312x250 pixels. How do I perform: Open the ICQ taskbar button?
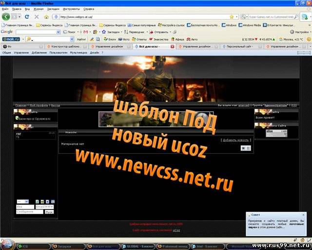coord(34,247)
